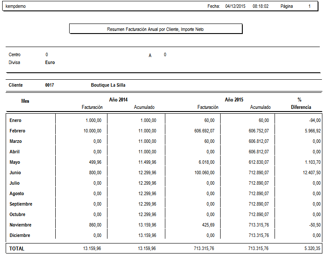Screen dimensions: 325x257
Task: Click Mayo 2015 billing value 6.018,00
Action: coord(206,162)
